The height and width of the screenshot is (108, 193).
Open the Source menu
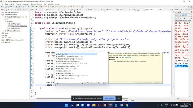click(x=12, y=4)
